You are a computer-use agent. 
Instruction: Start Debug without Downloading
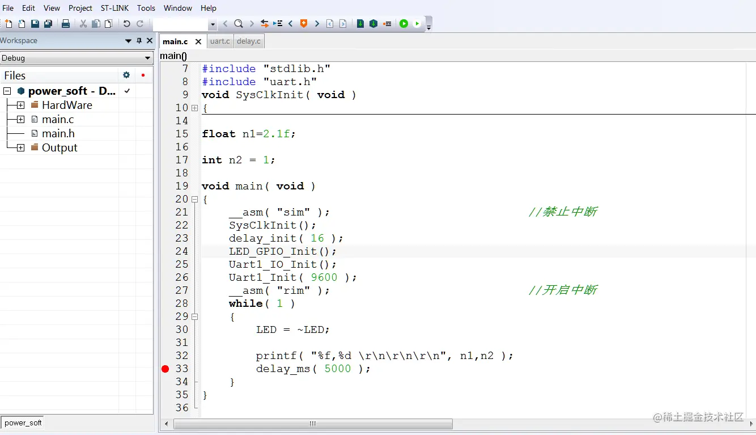point(417,24)
